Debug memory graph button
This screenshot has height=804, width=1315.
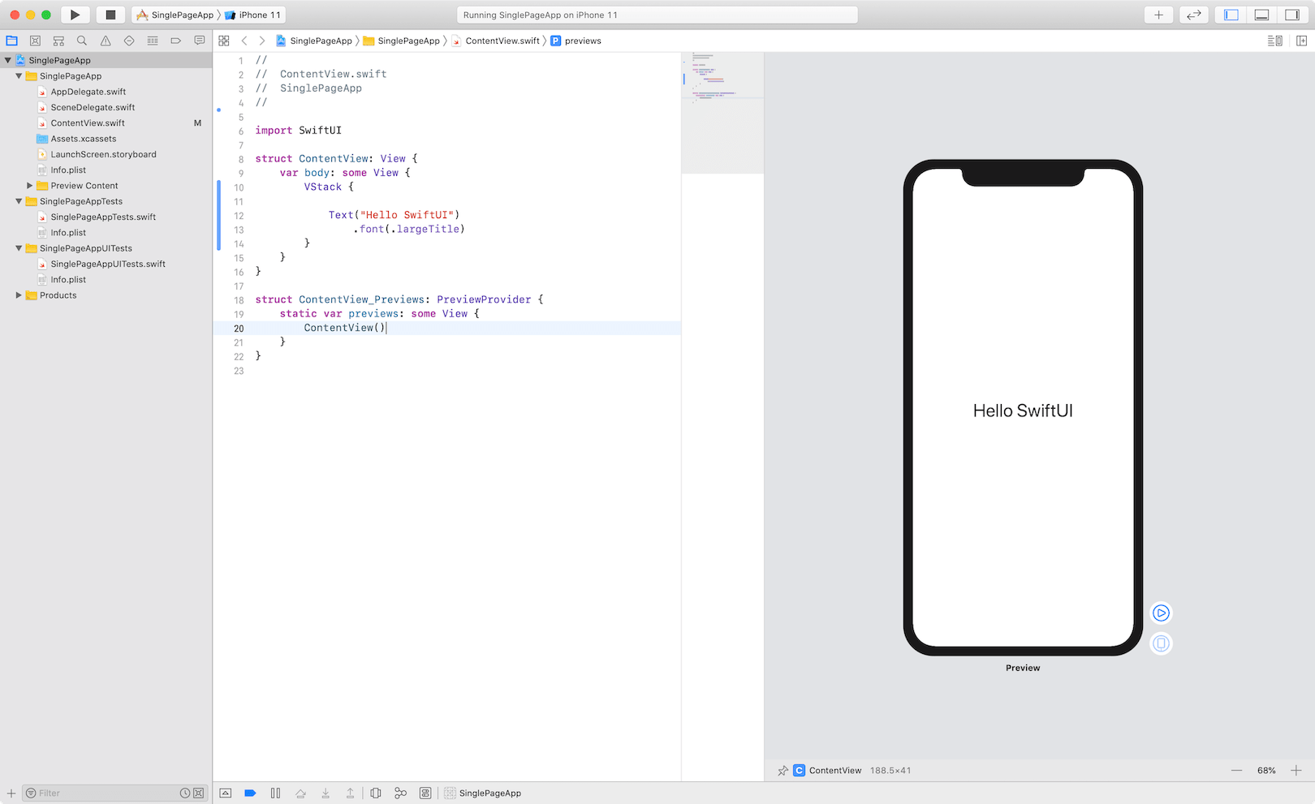(400, 793)
